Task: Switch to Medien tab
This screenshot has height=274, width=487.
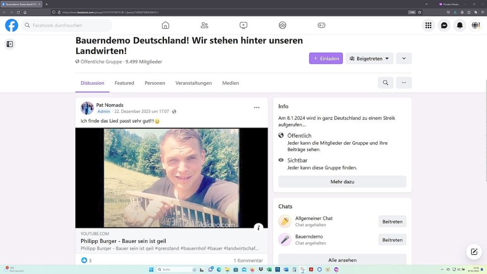Action: point(230,83)
